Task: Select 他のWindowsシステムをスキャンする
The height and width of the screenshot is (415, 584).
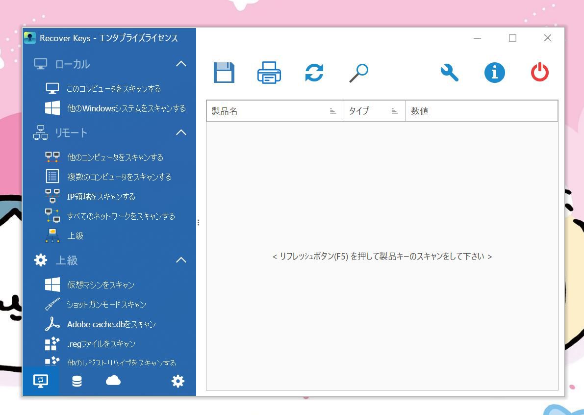Action: (127, 108)
